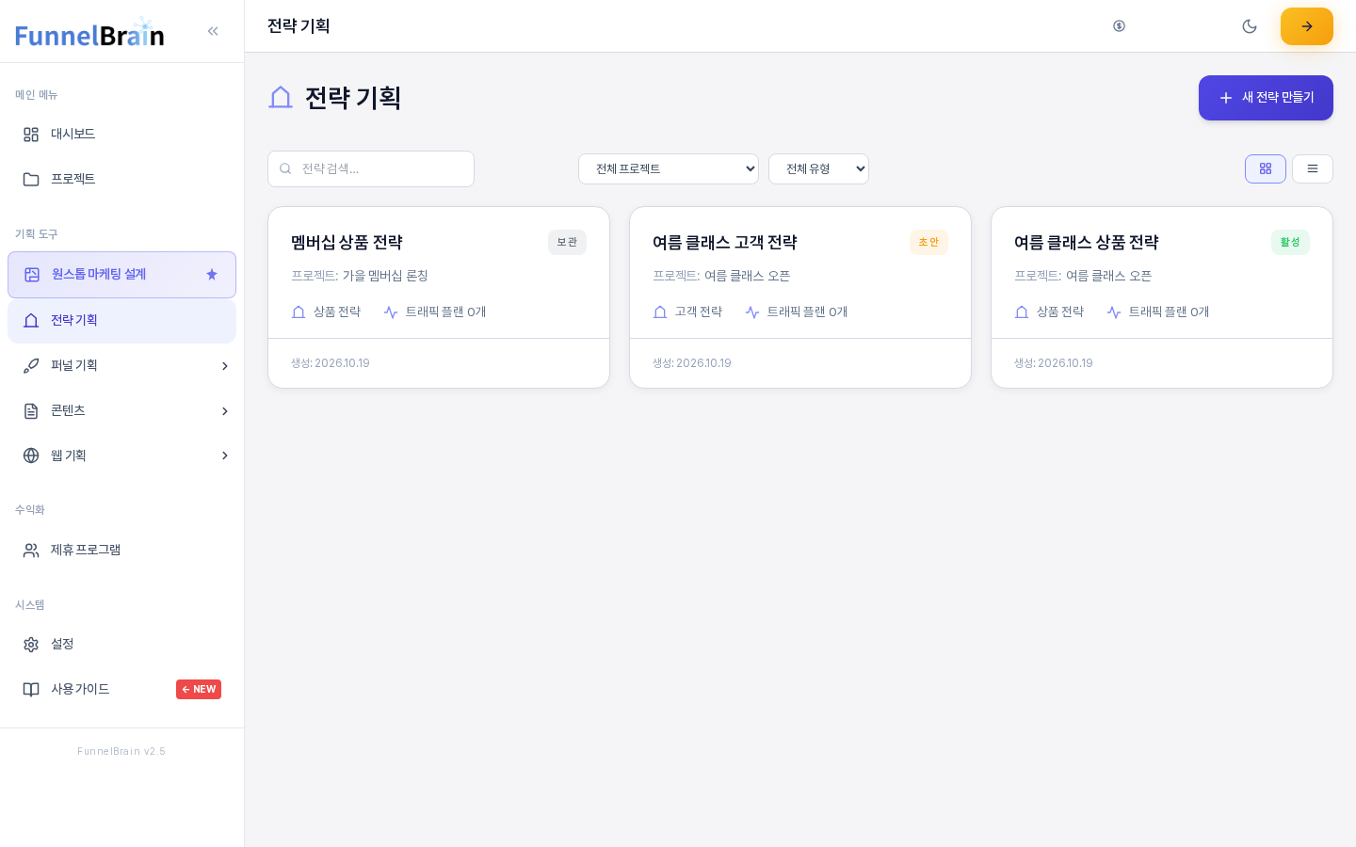This screenshot has height=847, width=1356.
Task: Open 설정 from sidebar
Action: pos(121,645)
